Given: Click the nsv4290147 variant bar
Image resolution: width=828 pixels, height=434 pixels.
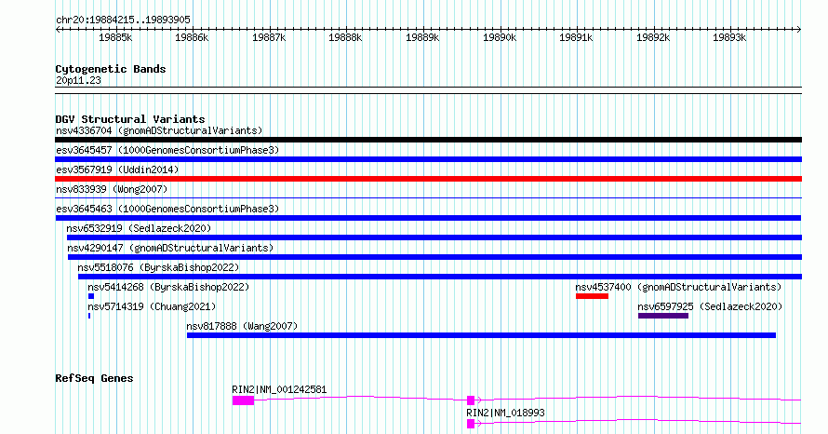Looking at the screenshot, I should coord(434,257).
